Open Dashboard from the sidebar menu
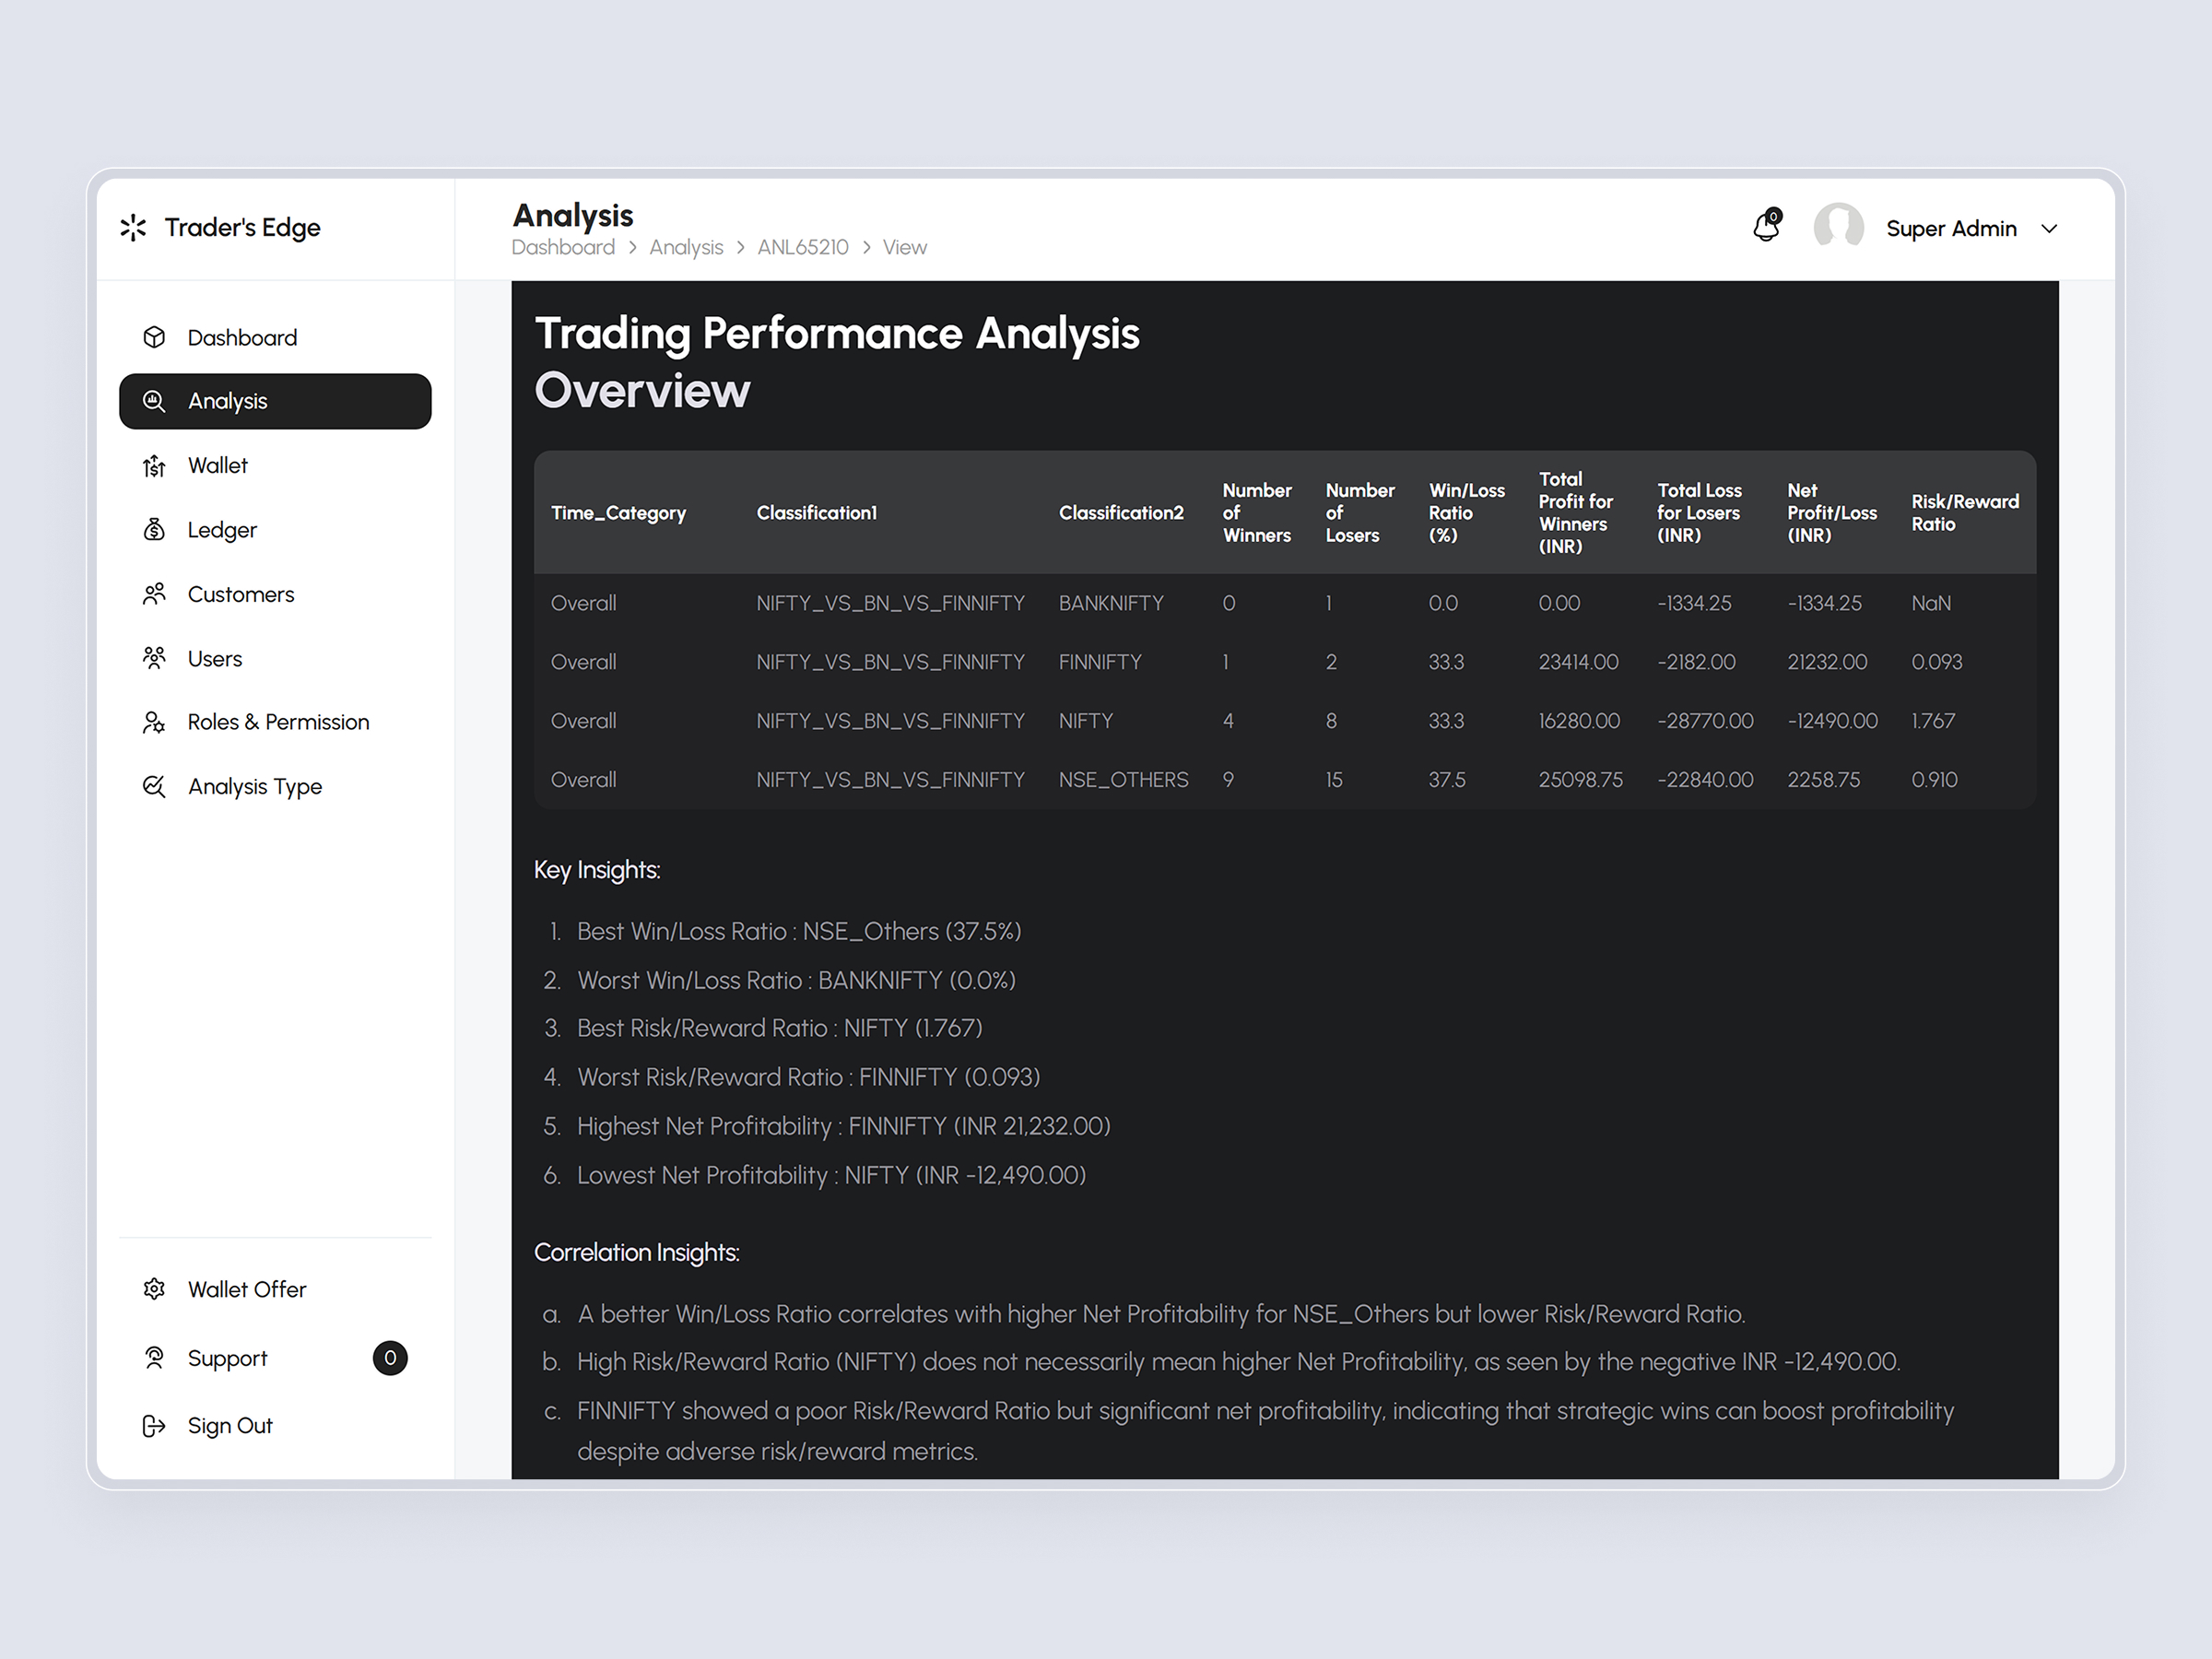 point(242,337)
